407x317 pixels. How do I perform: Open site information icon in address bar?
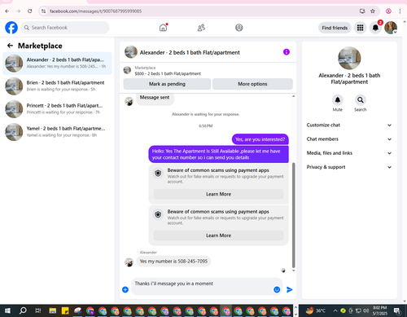tap(43, 11)
